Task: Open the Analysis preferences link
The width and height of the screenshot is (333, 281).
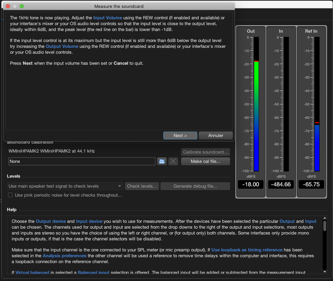Action: (x=65, y=256)
